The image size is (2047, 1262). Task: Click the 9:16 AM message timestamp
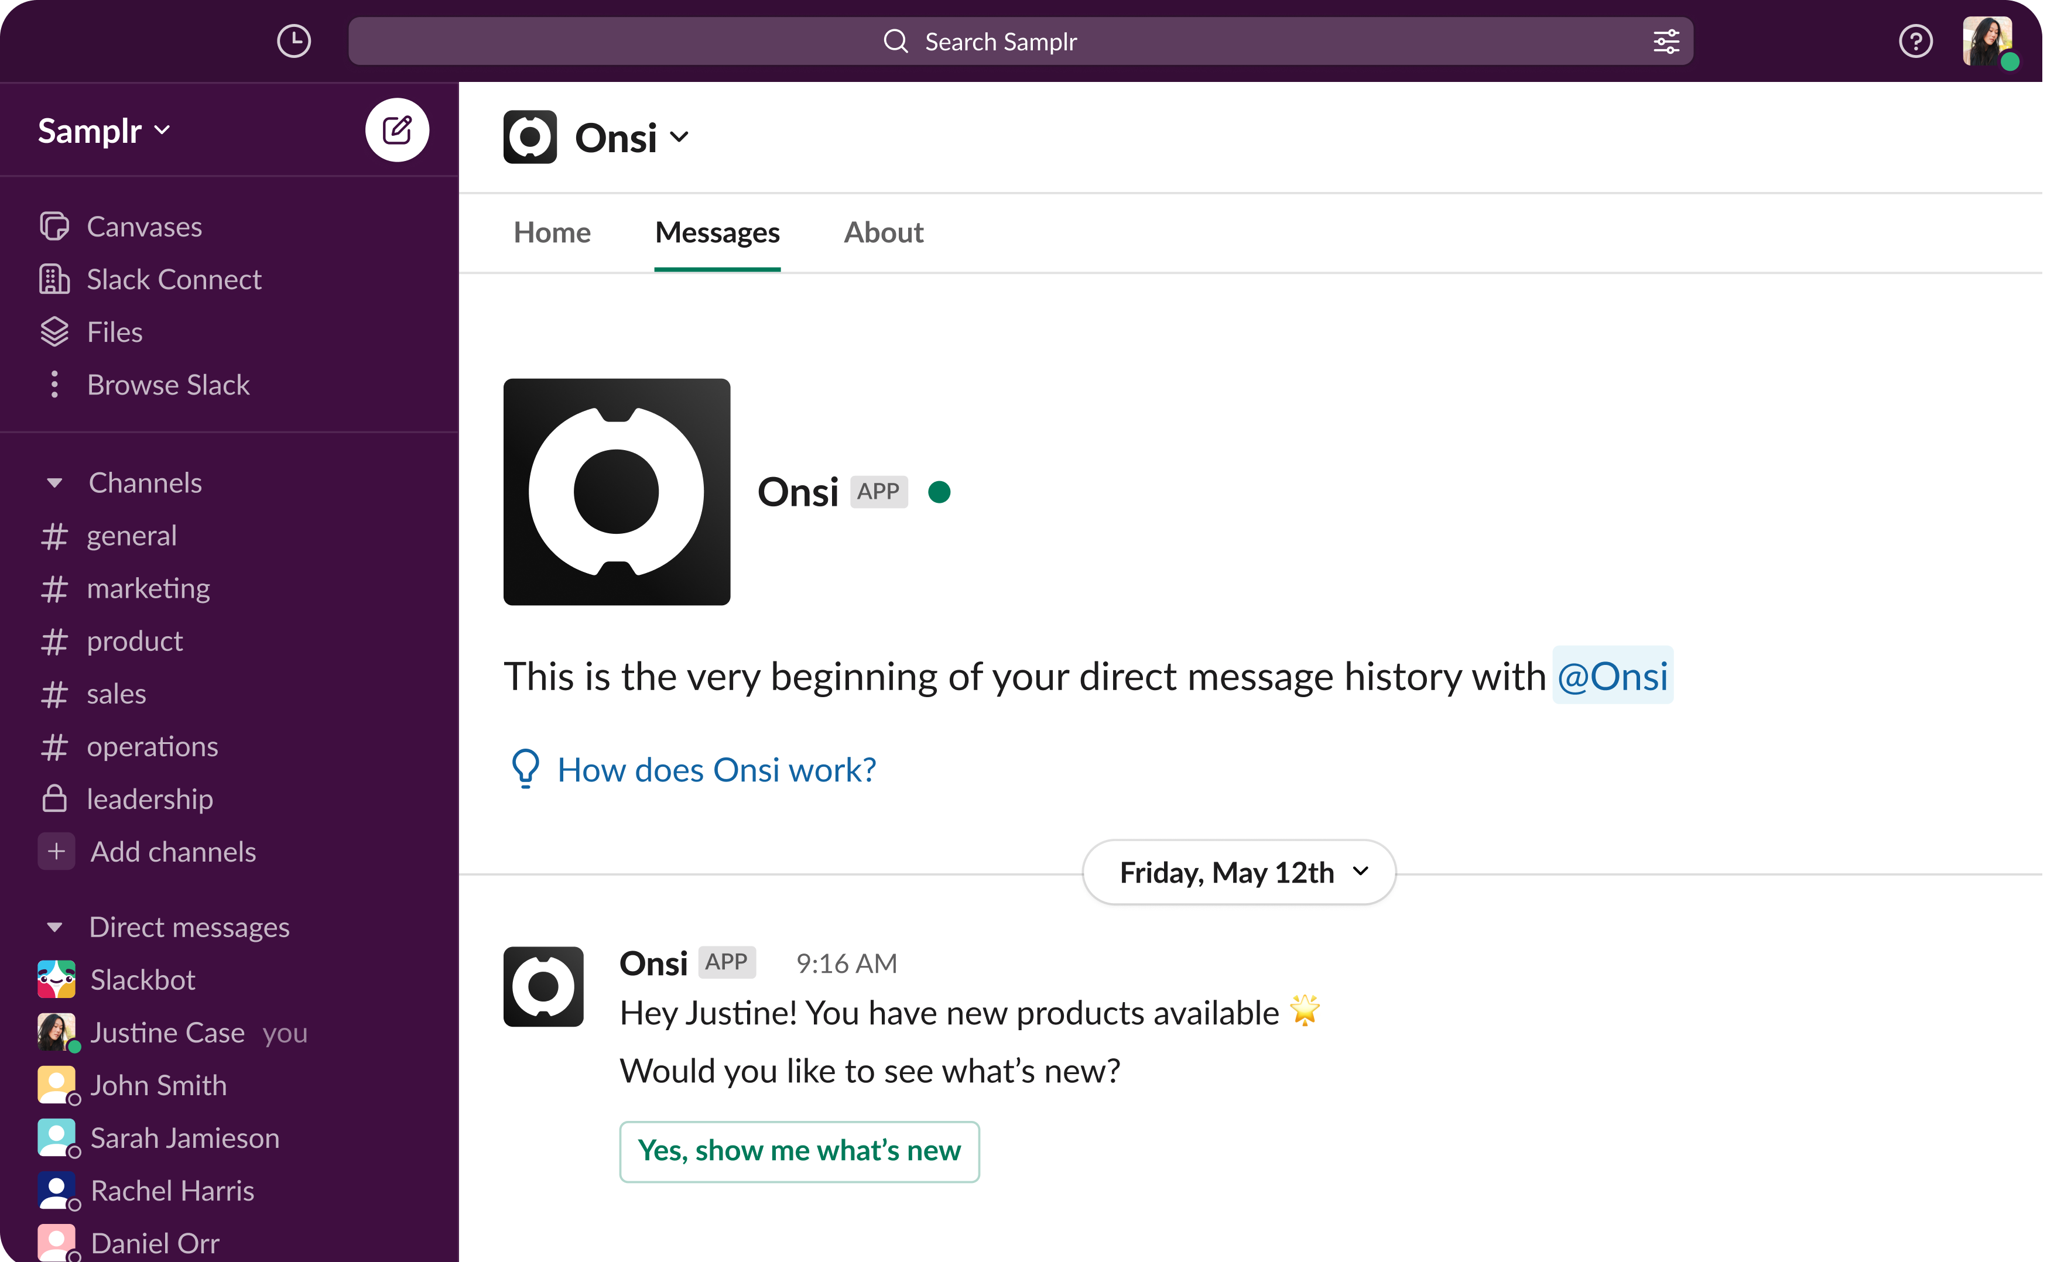(x=847, y=963)
